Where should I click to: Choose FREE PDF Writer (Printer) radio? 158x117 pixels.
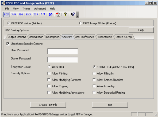tap(9, 23)
